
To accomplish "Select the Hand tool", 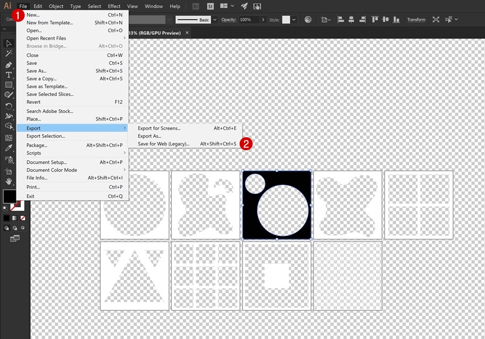I will pos(9,181).
